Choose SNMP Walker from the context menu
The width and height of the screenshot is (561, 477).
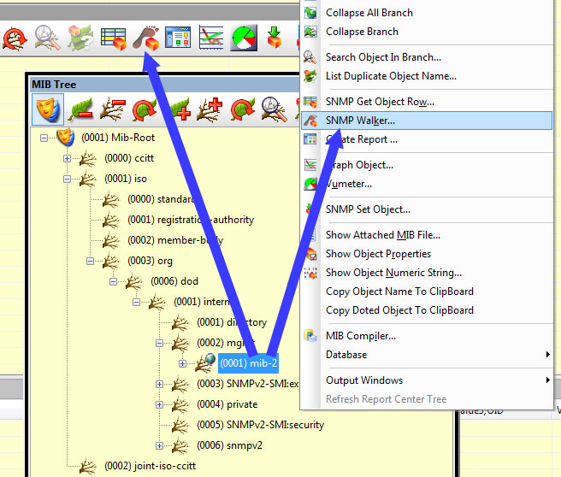(427, 121)
